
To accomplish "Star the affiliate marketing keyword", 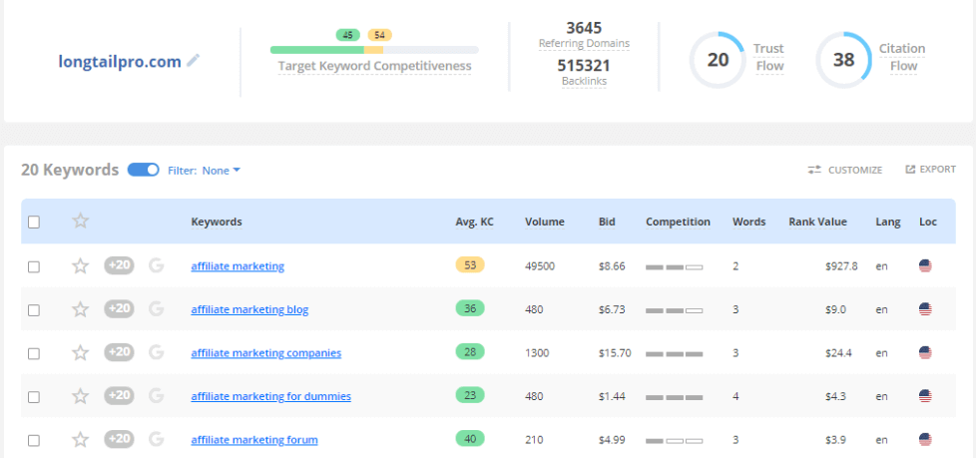I will [81, 265].
